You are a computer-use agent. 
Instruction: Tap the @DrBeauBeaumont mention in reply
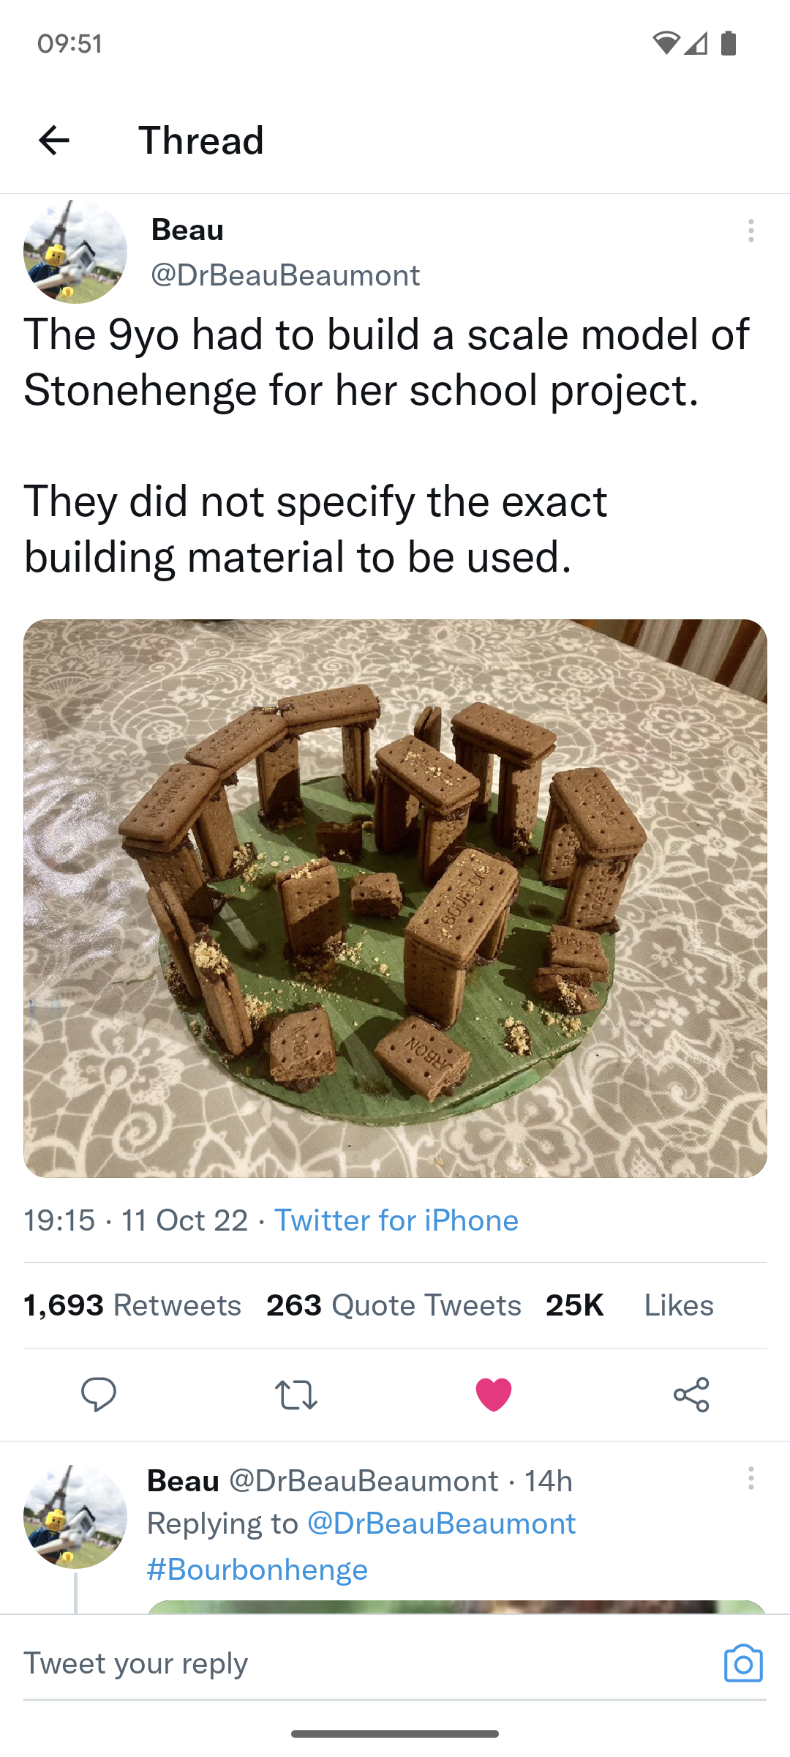coord(442,1523)
